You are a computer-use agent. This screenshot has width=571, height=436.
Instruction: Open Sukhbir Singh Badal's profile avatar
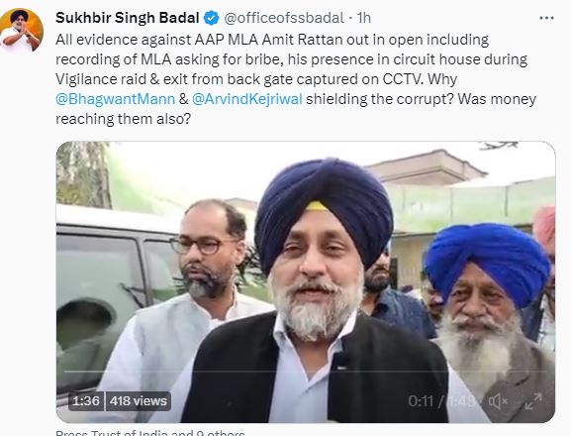click(22, 31)
